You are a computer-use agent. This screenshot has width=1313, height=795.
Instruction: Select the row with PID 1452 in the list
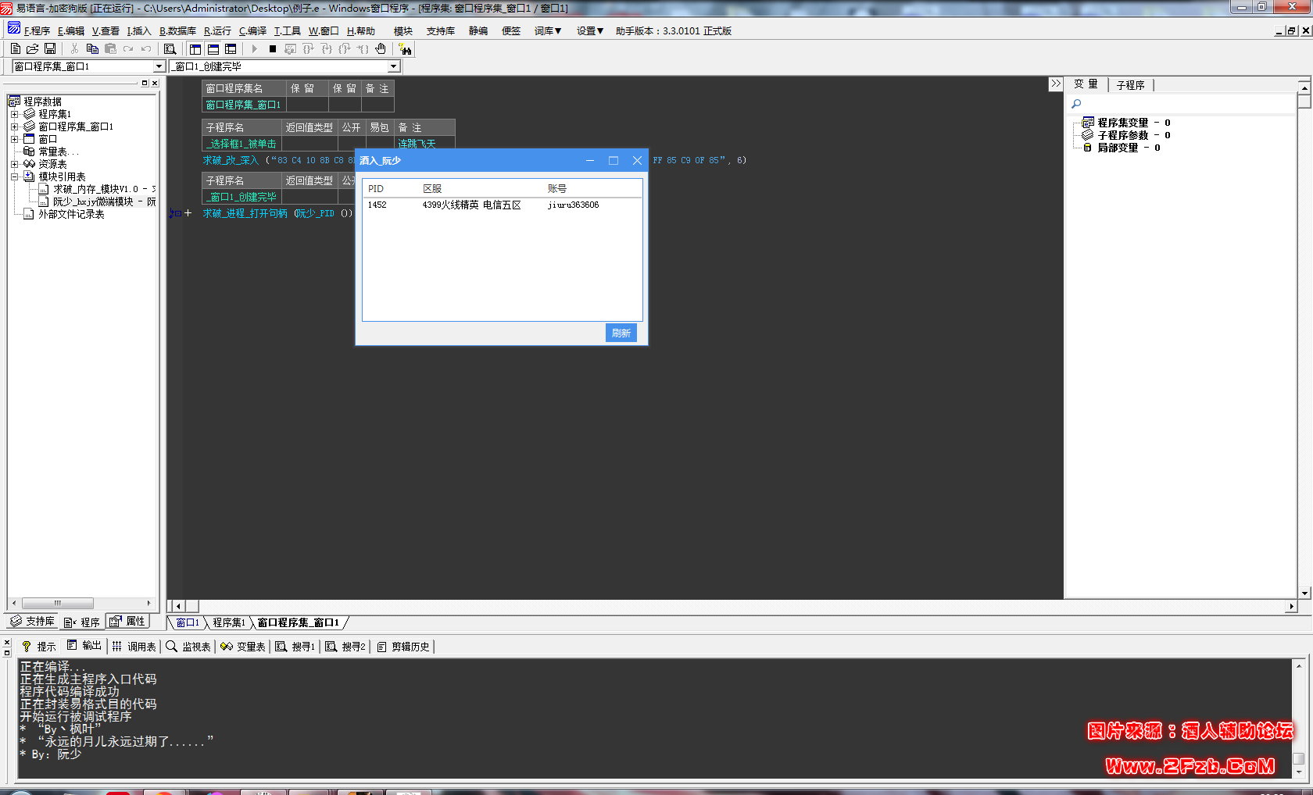click(x=502, y=205)
